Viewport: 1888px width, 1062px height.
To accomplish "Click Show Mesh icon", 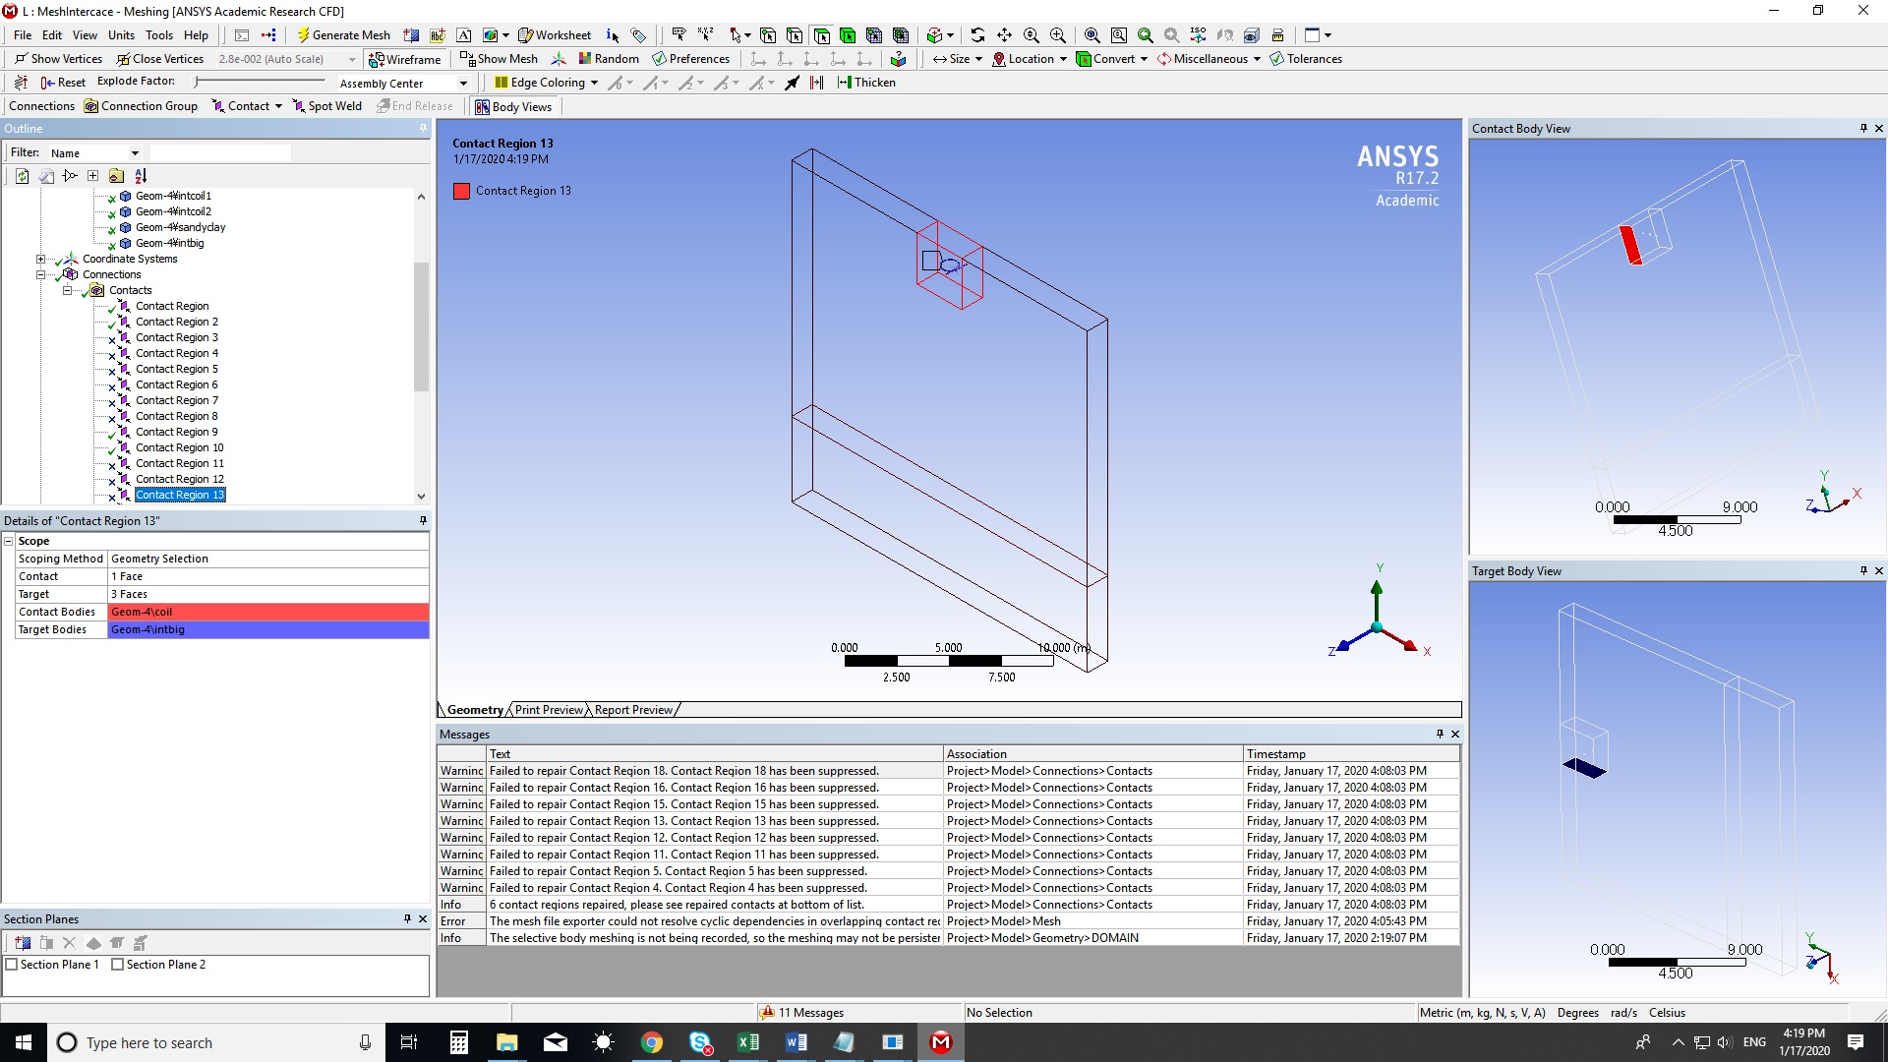I will [499, 59].
